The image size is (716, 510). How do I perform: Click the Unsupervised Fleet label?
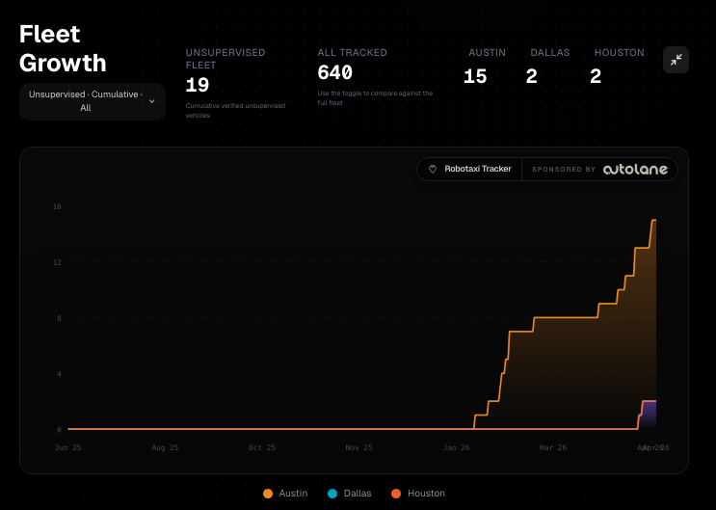point(225,59)
